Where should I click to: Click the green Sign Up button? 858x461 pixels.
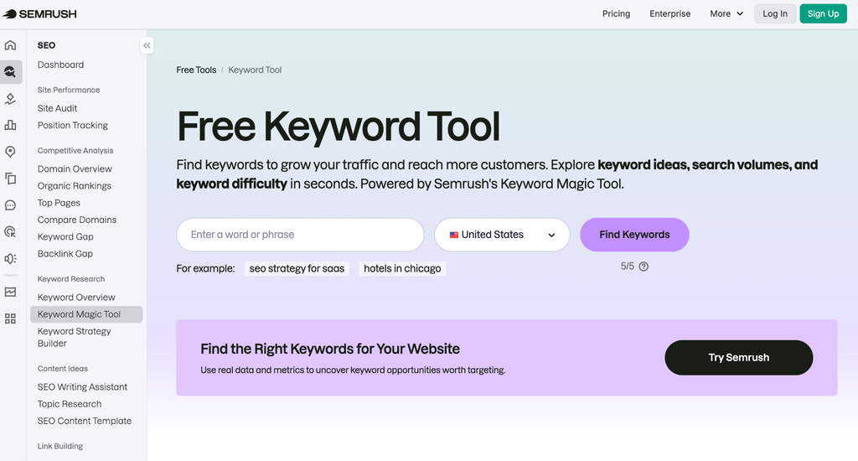point(823,13)
